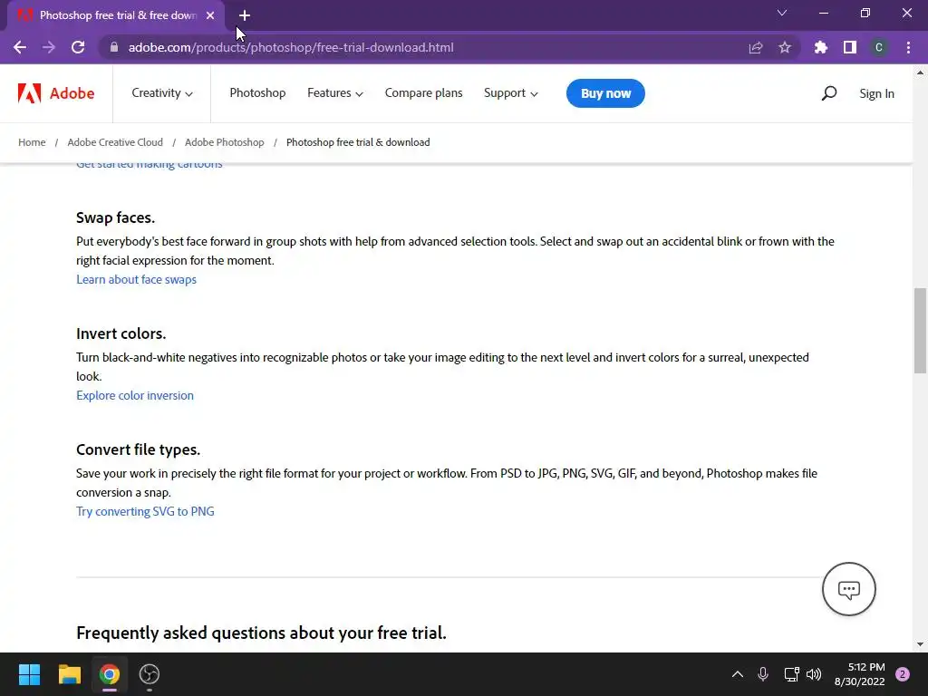Click the Invert colors. heading

tap(121, 333)
